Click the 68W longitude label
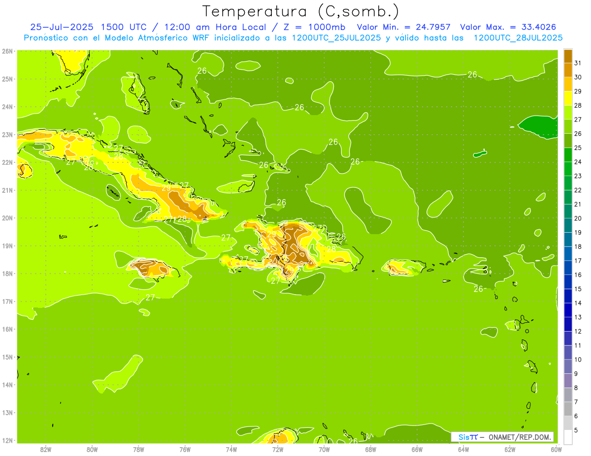Screen dimensions: 591x456 coord(371,449)
